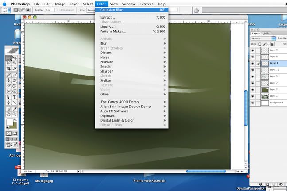This screenshot has height=191, width=287.
Task: Select the Crop tool
Action: (x=8, y=69)
